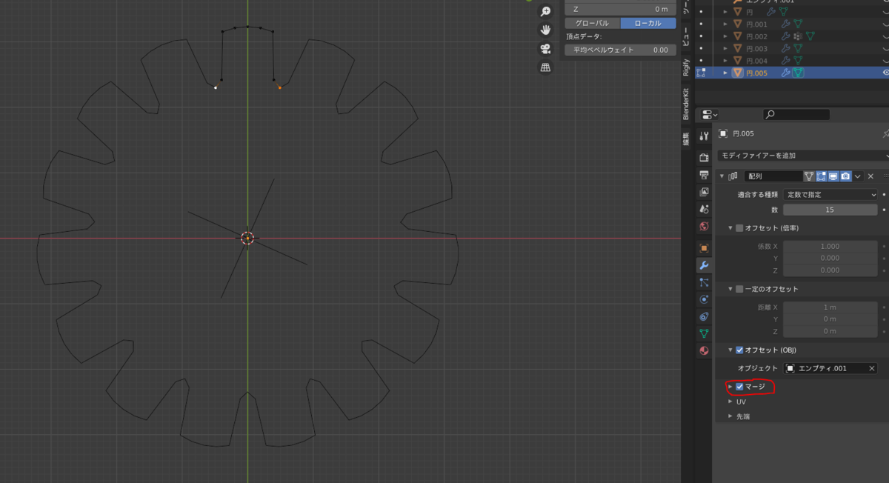Toggle the 配列 modifier render camera visibility

[x=845, y=176]
